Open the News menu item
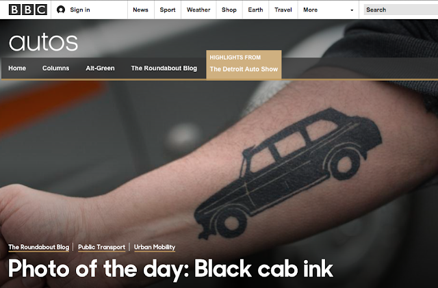This screenshot has width=438, height=288. coord(140,10)
